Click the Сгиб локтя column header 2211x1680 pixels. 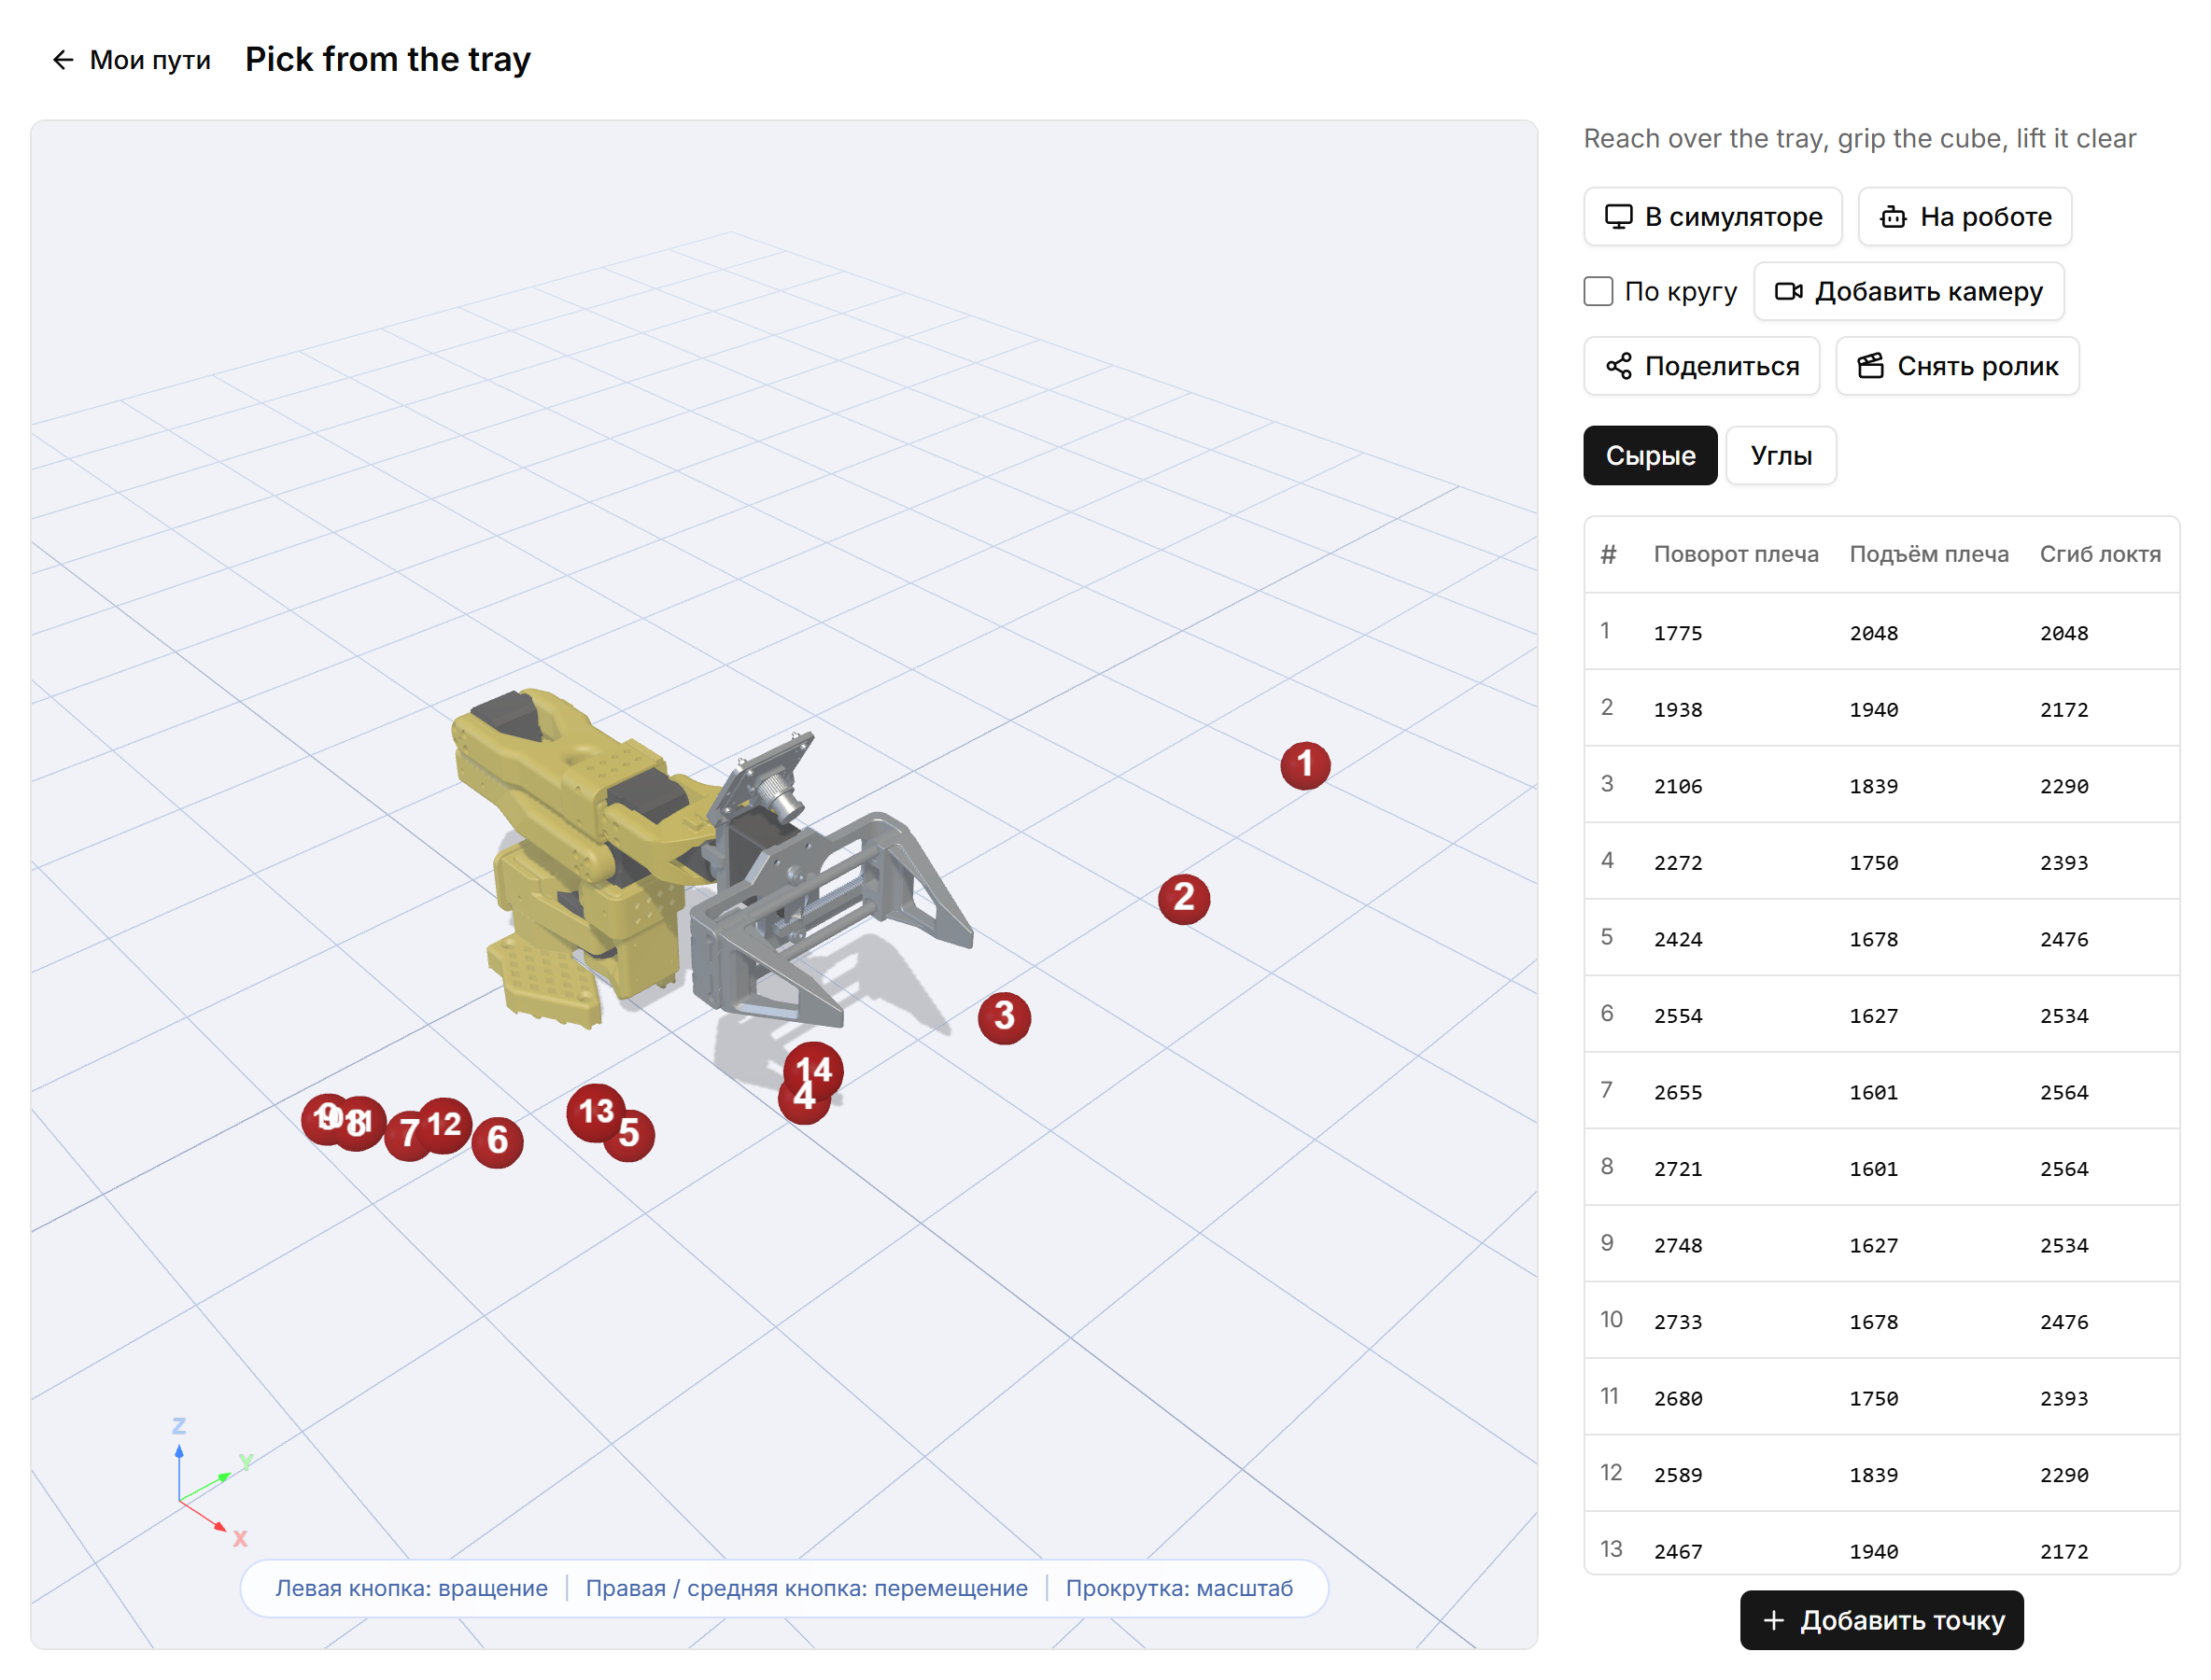pos(2099,554)
